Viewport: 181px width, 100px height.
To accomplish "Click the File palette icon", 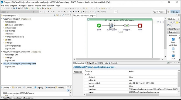I will coord(173,49).
